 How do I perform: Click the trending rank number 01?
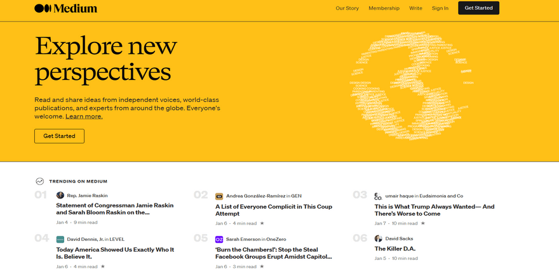pos(41,195)
